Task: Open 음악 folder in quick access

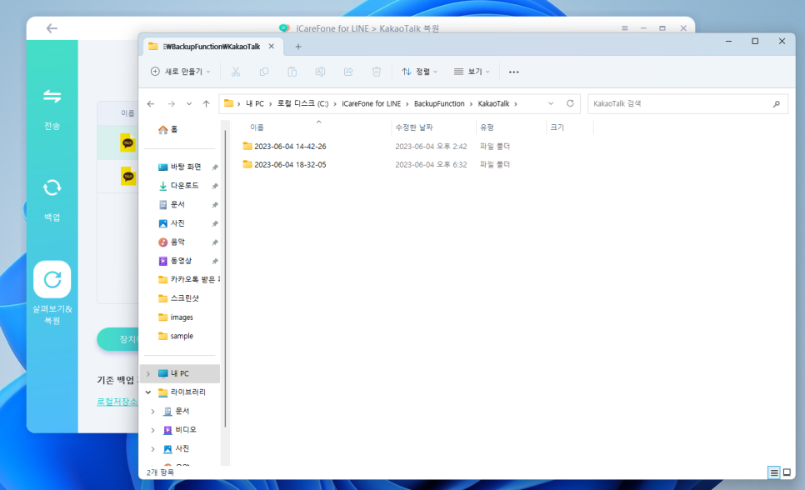Action: click(x=172, y=242)
